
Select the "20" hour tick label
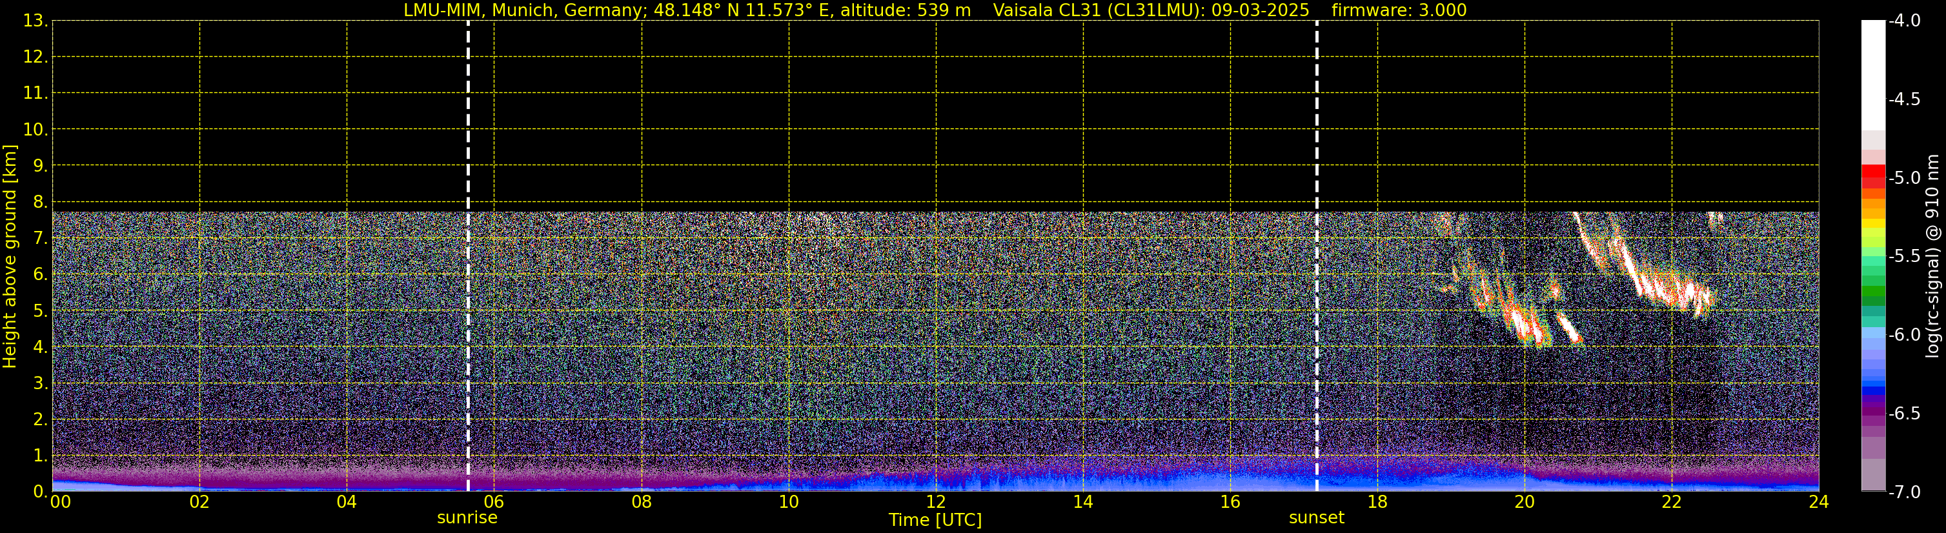click(1525, 502)
